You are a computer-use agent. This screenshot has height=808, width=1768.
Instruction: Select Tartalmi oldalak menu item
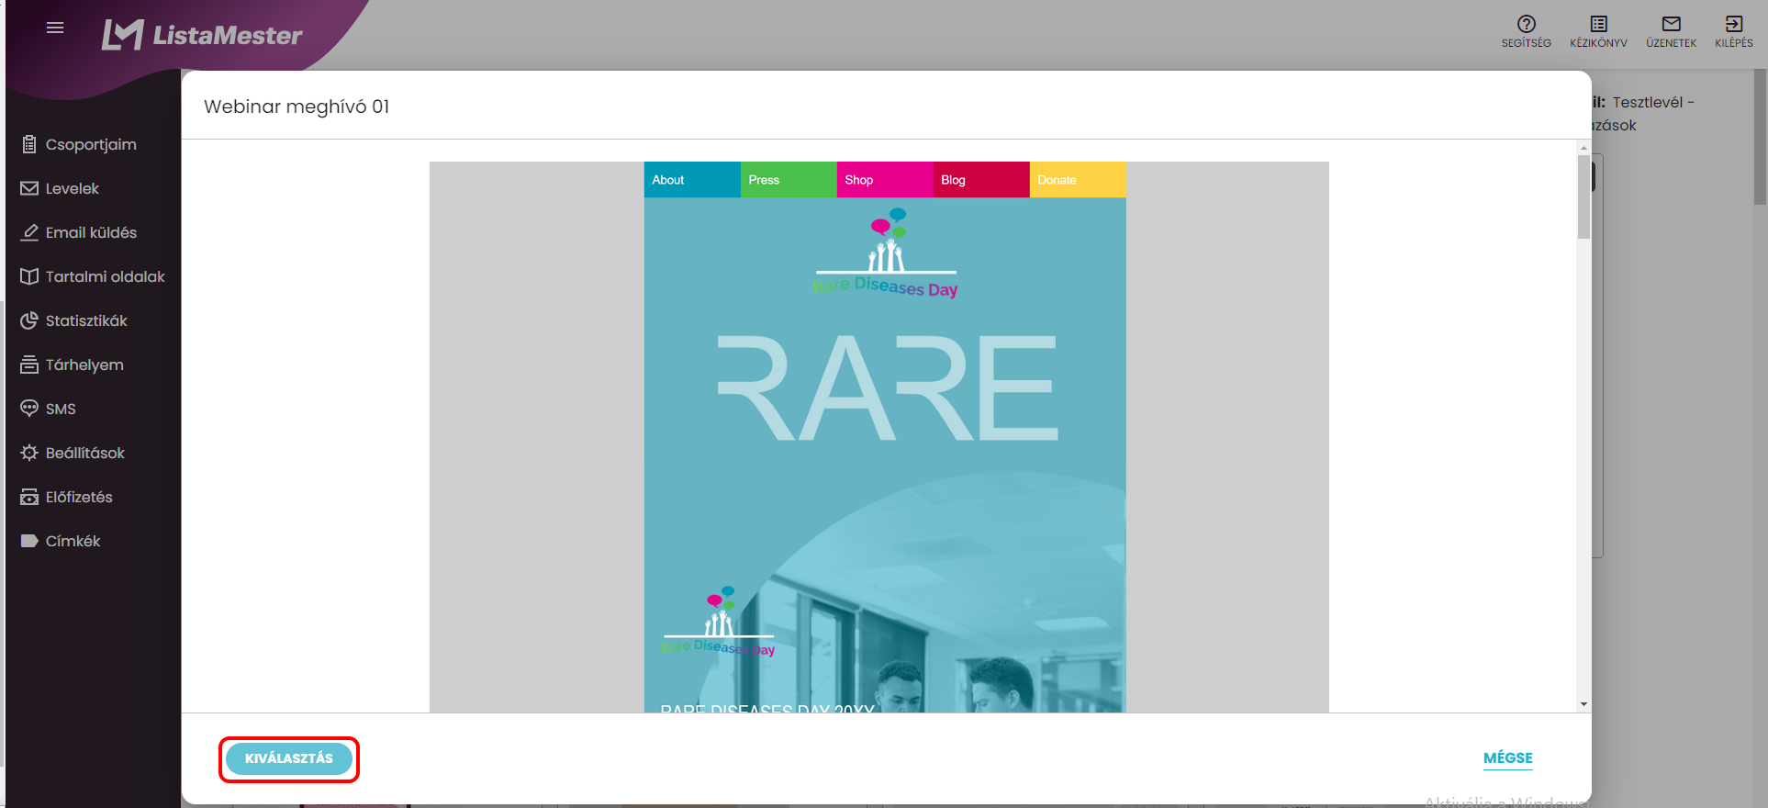pos(105,276)
